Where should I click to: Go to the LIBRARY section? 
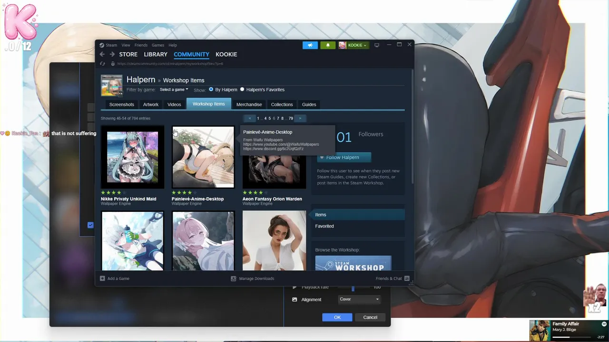point(156,54)
